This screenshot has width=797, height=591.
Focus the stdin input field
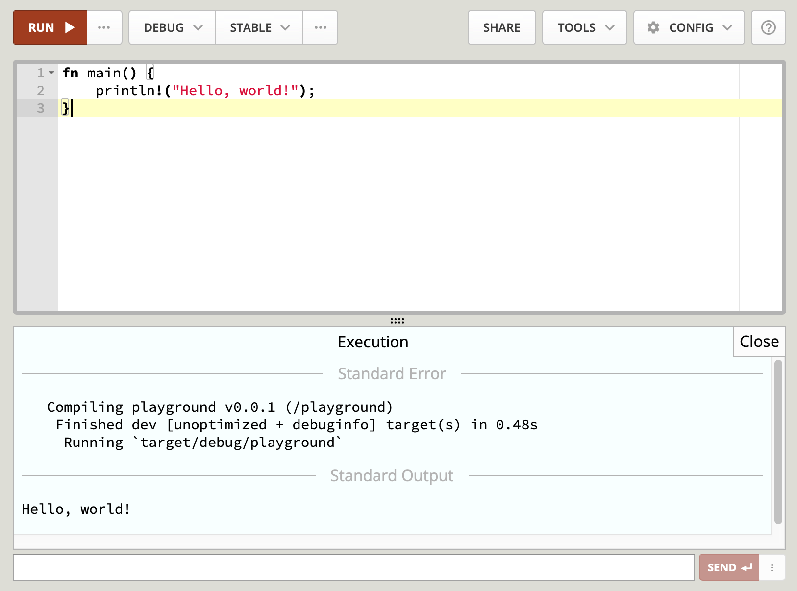click(x=354, y=567)
